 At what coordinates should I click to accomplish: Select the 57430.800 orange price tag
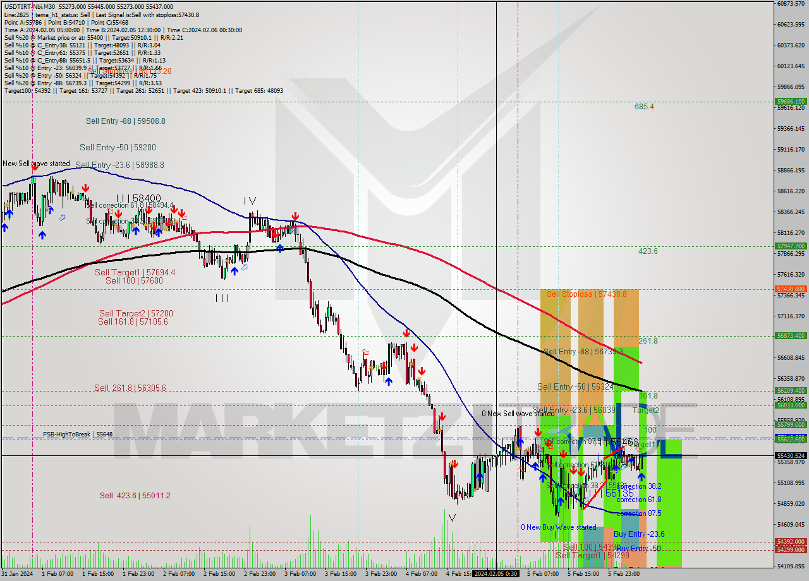click(x=791, y=289)
